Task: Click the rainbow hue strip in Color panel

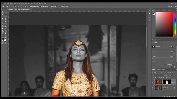Action: point(175,24)
